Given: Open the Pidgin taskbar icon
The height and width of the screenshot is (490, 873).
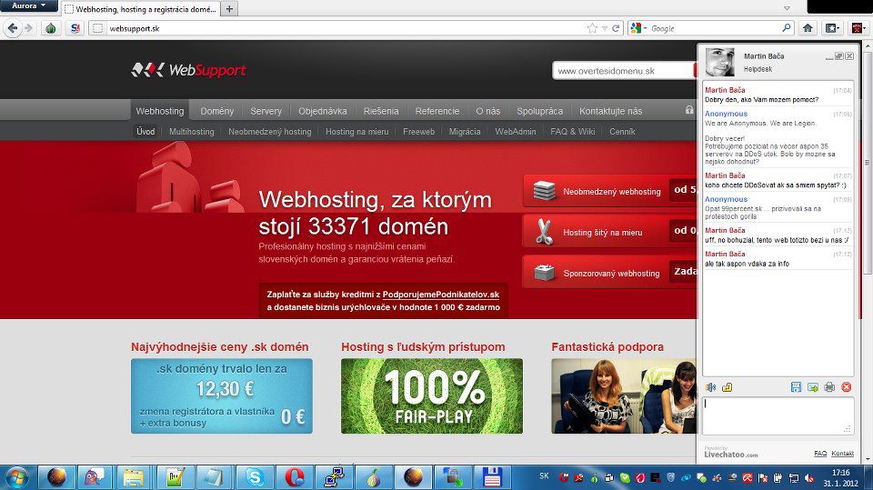Looking at the screenshot, I should pyautogui.click(x=95, y=477).
